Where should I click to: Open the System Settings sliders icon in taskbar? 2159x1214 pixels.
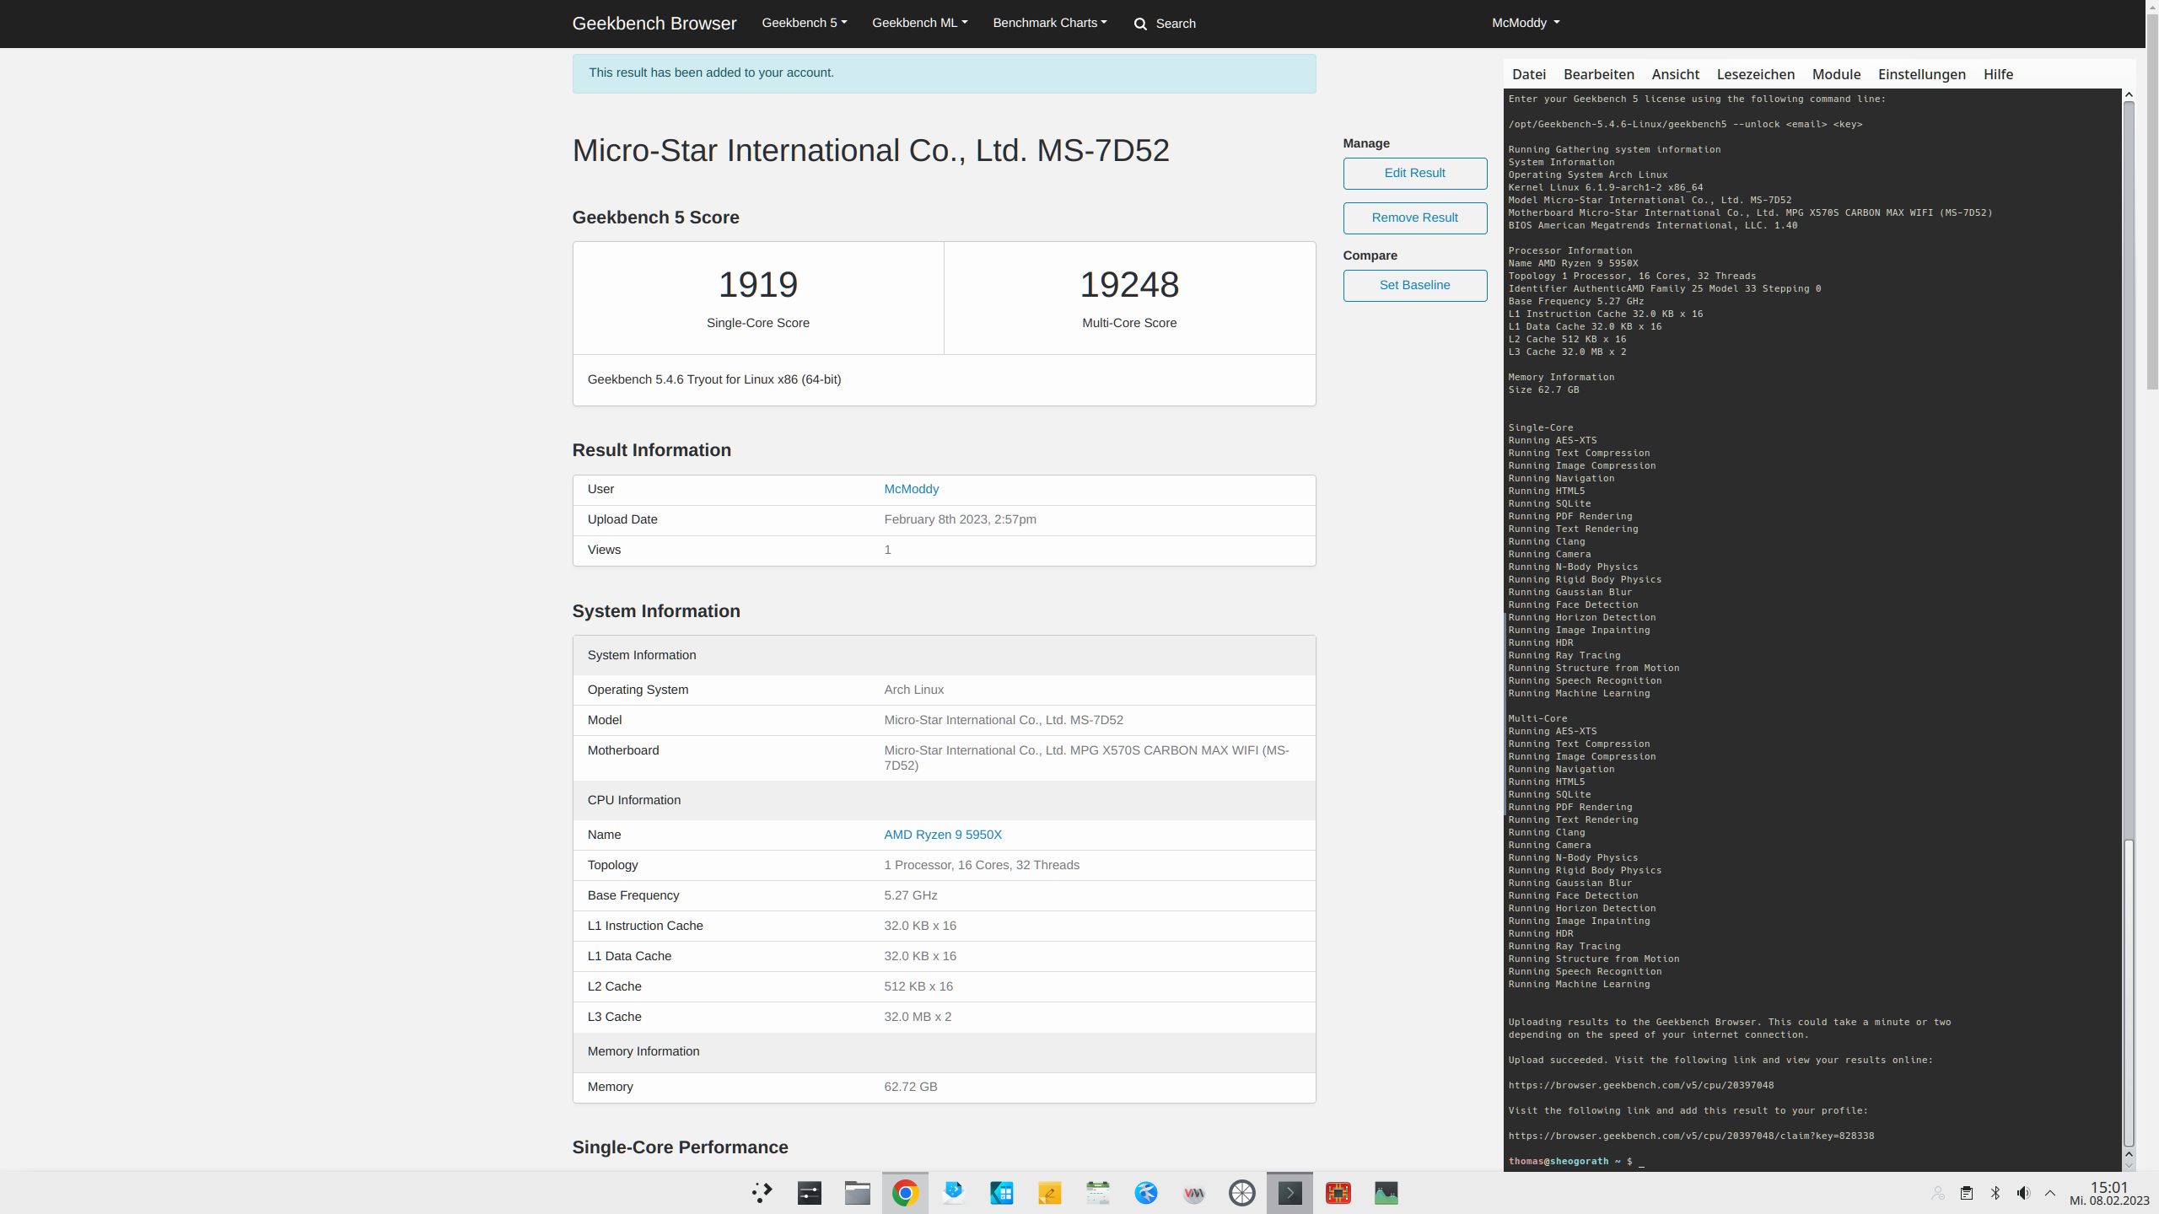coord(810,1193)
